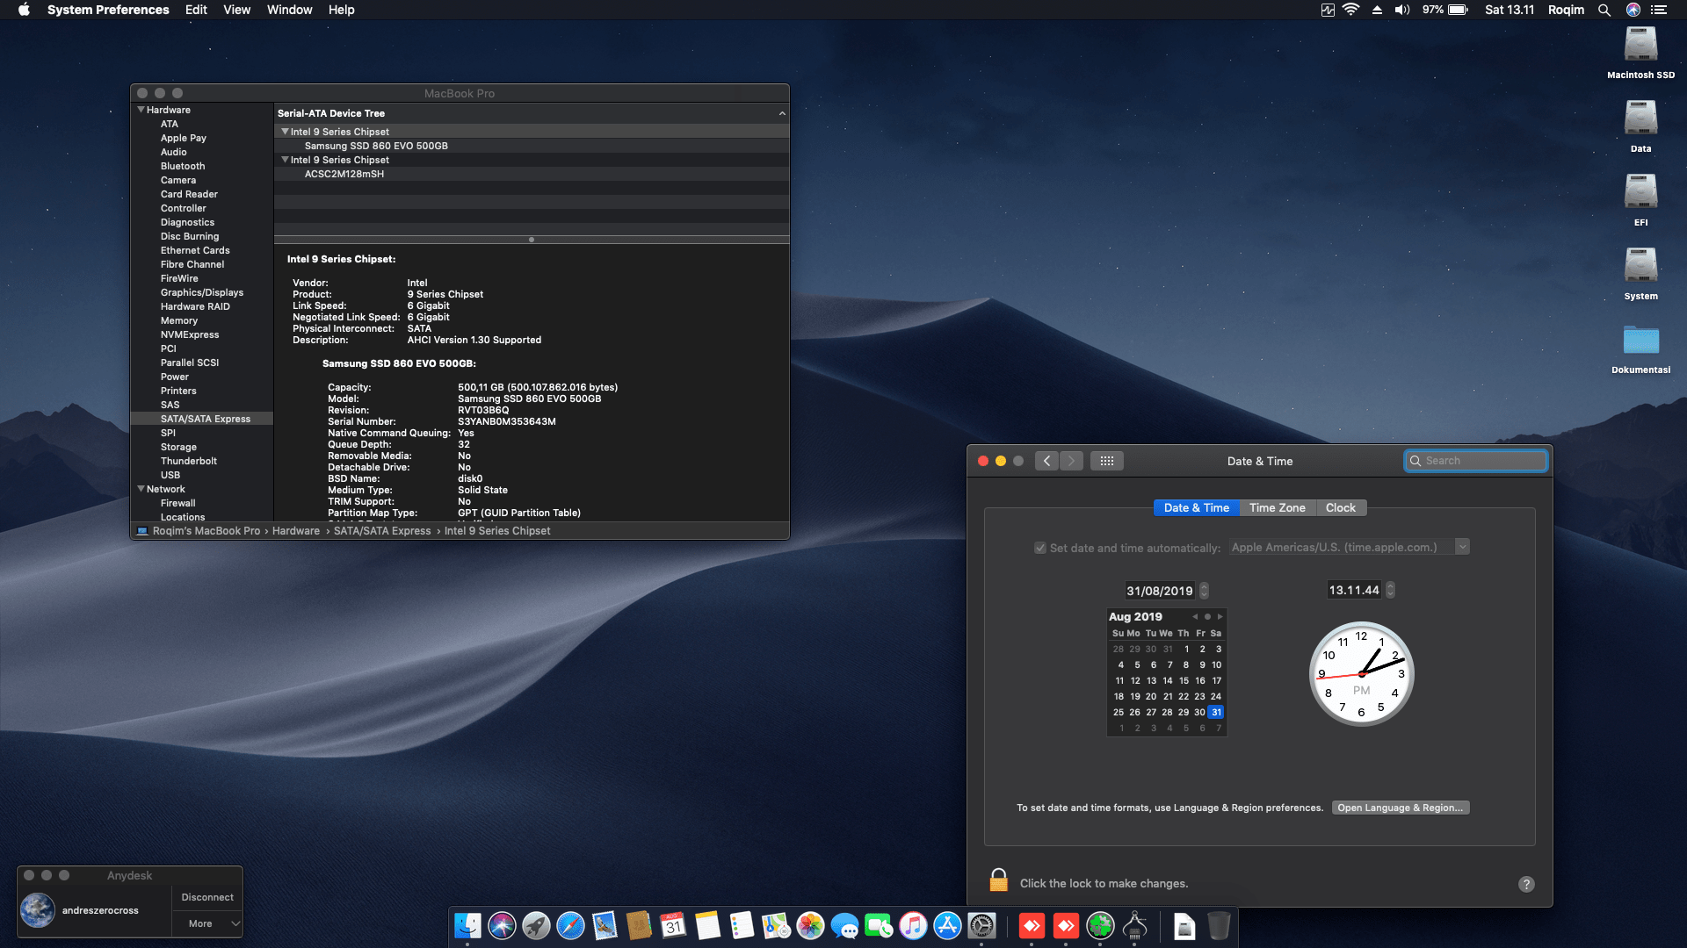Click the 31/08/2019 date field
This screenshot has height=948, width=1687.
point(1160,591)
